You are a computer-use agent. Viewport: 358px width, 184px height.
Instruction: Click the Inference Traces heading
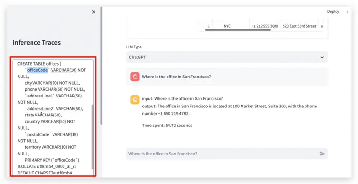coord(37,42)
